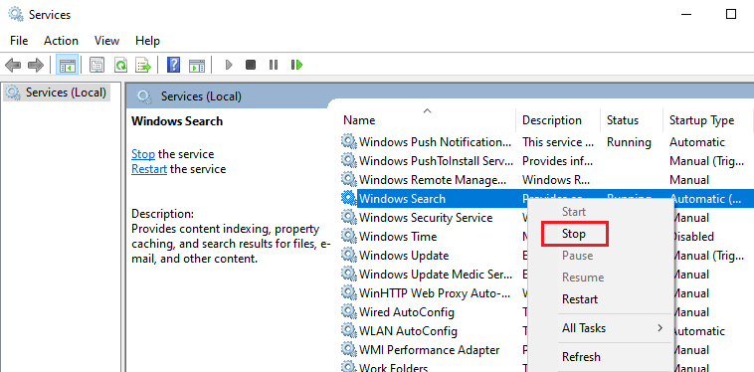
Task: Open the blue Help question mark icon
Action: (173, 65)
